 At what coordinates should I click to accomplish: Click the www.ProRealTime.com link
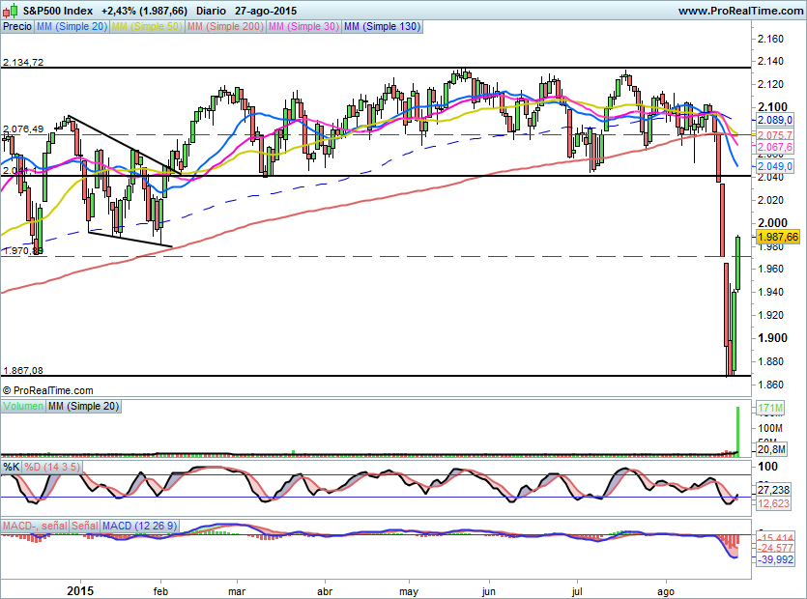740,11
